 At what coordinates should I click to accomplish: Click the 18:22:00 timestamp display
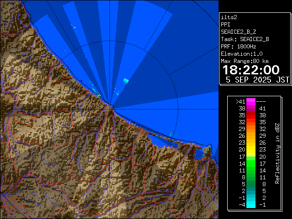(250, 70)
